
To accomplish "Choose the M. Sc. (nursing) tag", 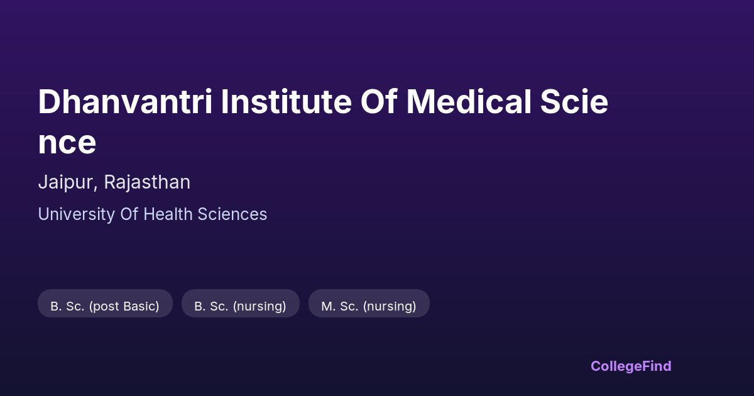I will coord(369,306).
